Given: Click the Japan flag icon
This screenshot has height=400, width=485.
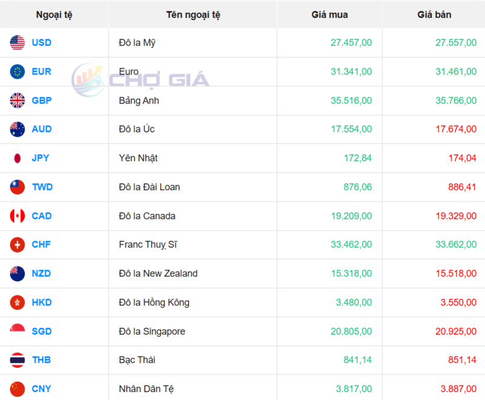Looking at the screenshot, I should [17, 158].
